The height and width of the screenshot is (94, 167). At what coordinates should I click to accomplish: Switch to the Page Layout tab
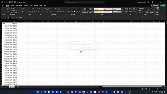point(19,5)
